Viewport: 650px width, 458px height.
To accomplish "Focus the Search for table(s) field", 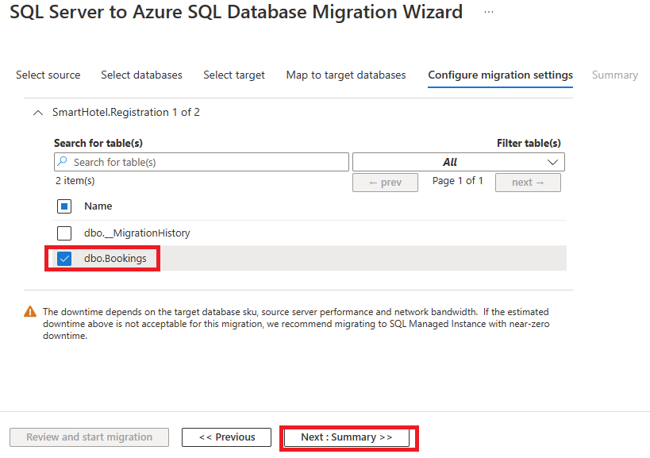I will (202, 162).
